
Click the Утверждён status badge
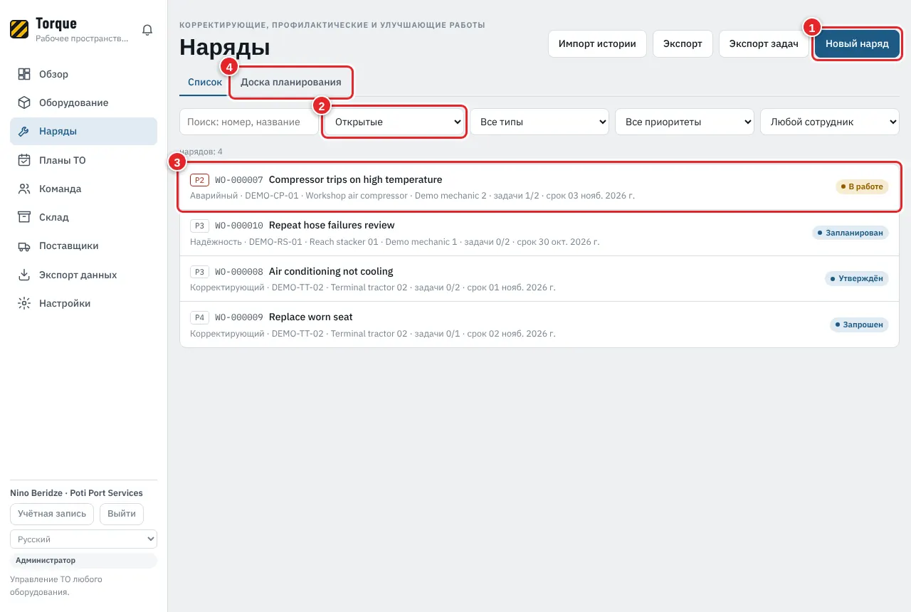tap(857, 279)
